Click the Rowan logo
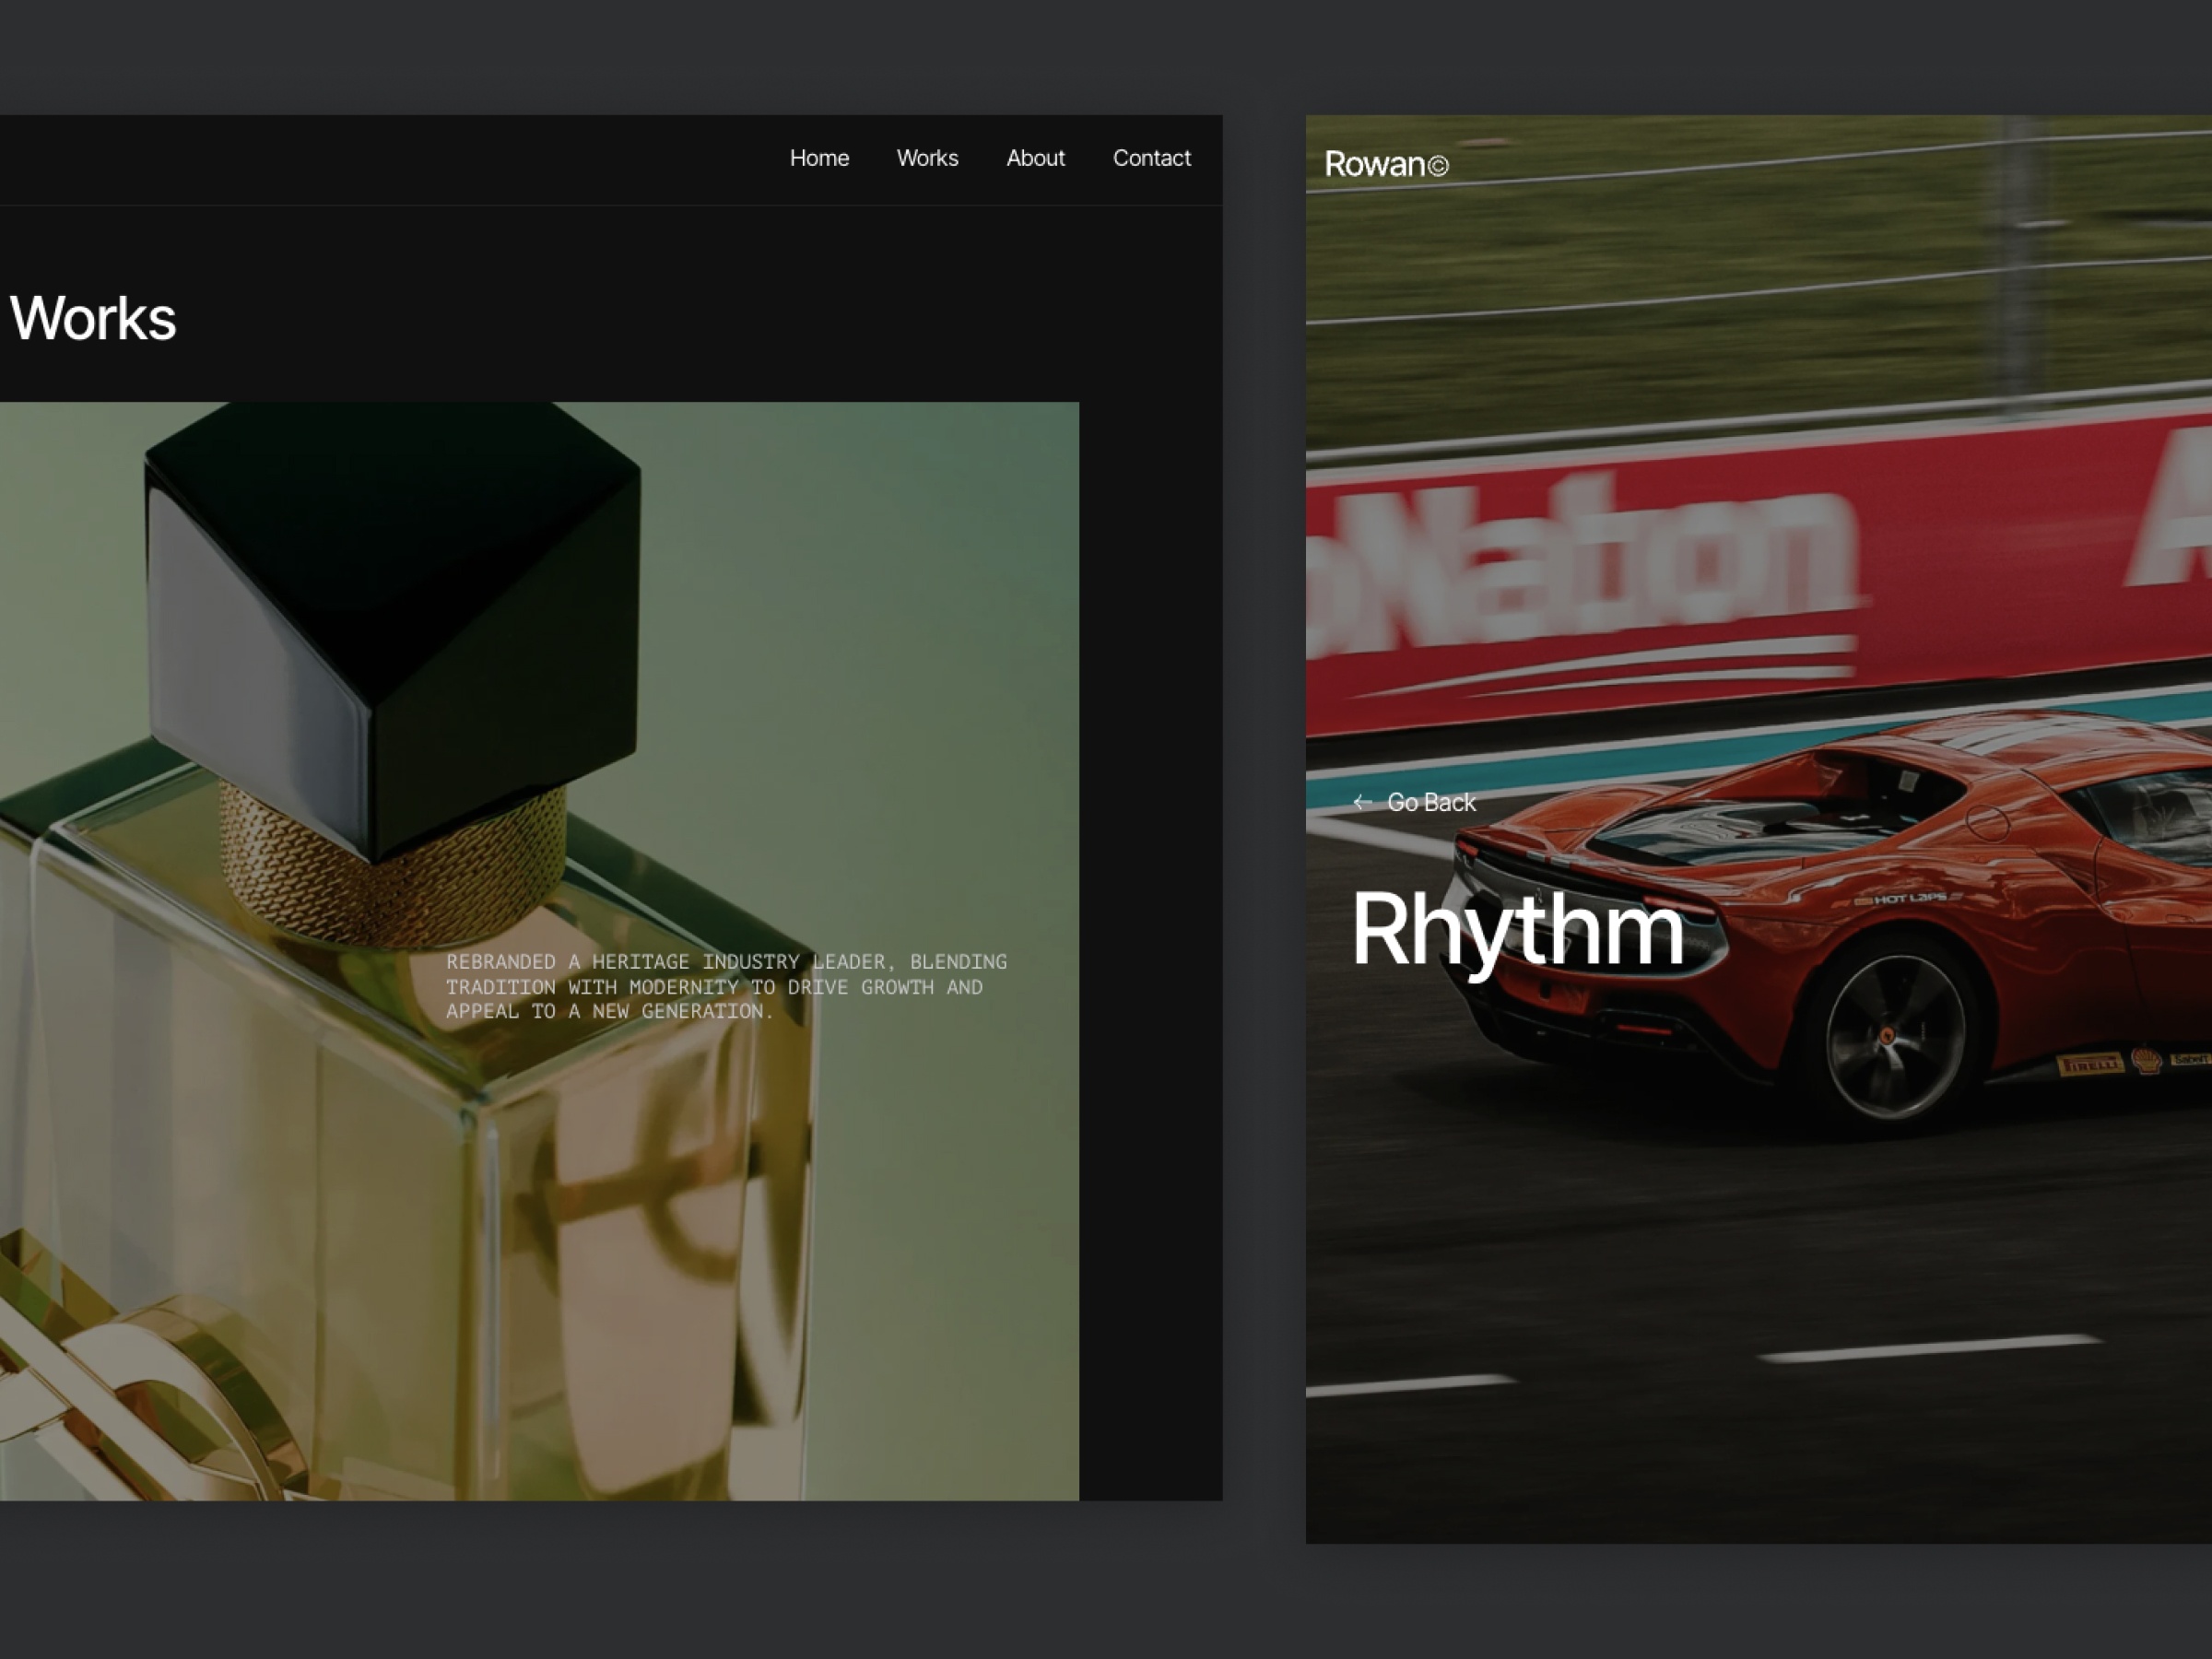 coord(1374,164)
